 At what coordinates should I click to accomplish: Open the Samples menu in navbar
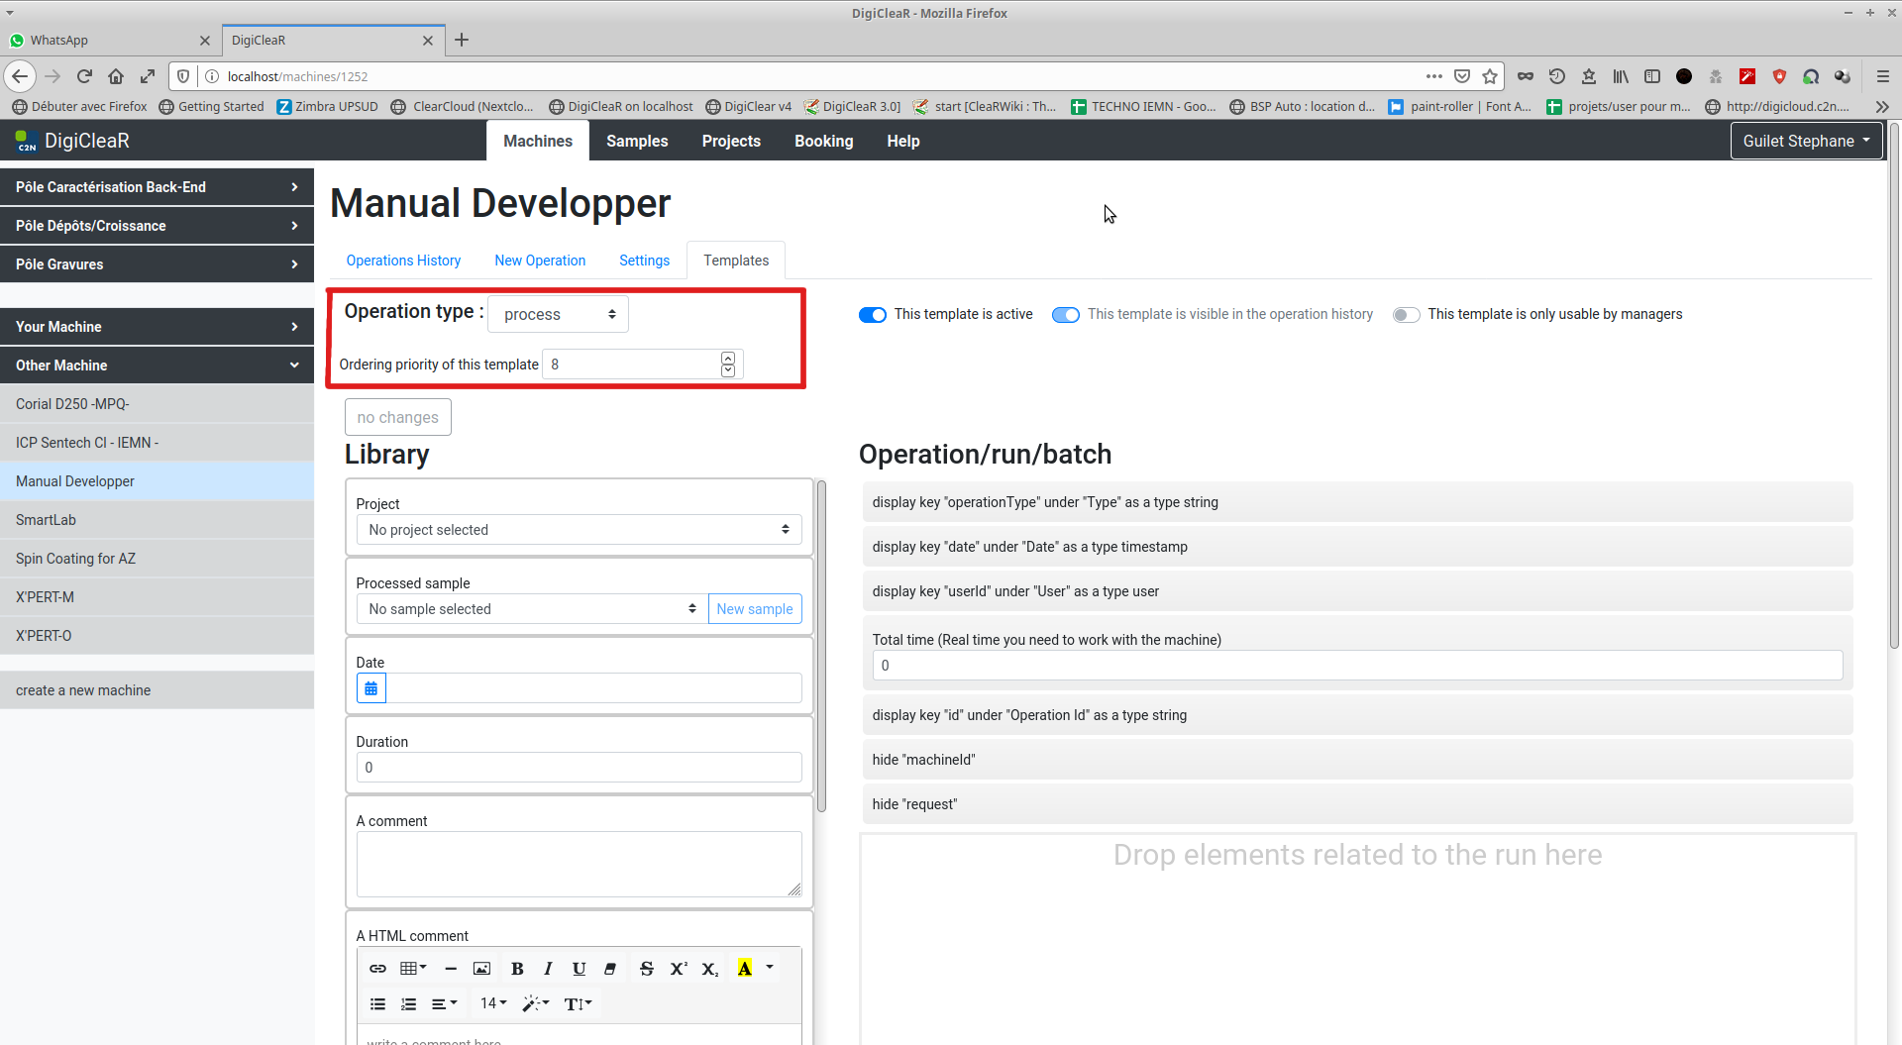pyautogui.click(x=637, y=141)
